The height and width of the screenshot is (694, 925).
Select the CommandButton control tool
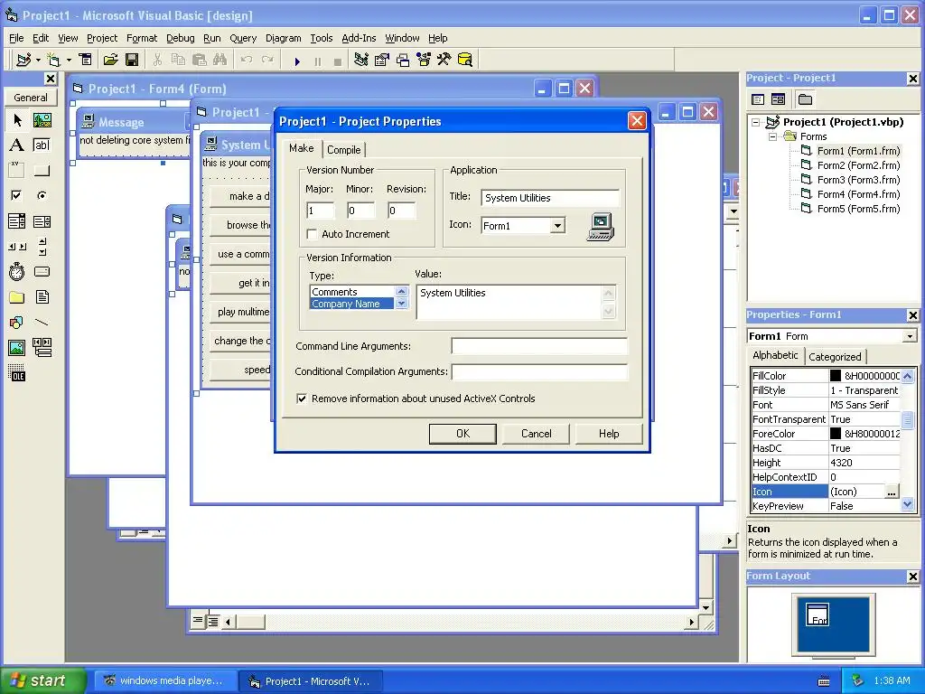pyautogui.click(x=42, y=171)
